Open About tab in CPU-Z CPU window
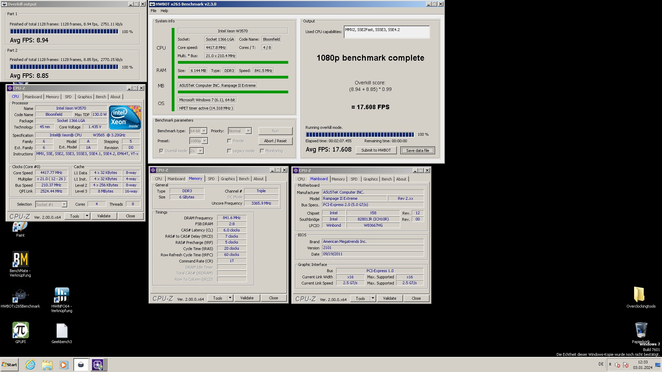Viewport: 662px width, 372px height. tap(116, 97)
